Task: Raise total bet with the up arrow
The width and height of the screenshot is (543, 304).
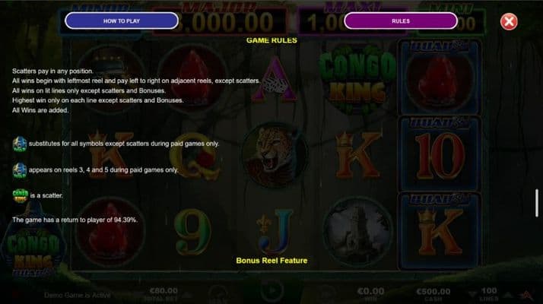Action: click(186, 295)
